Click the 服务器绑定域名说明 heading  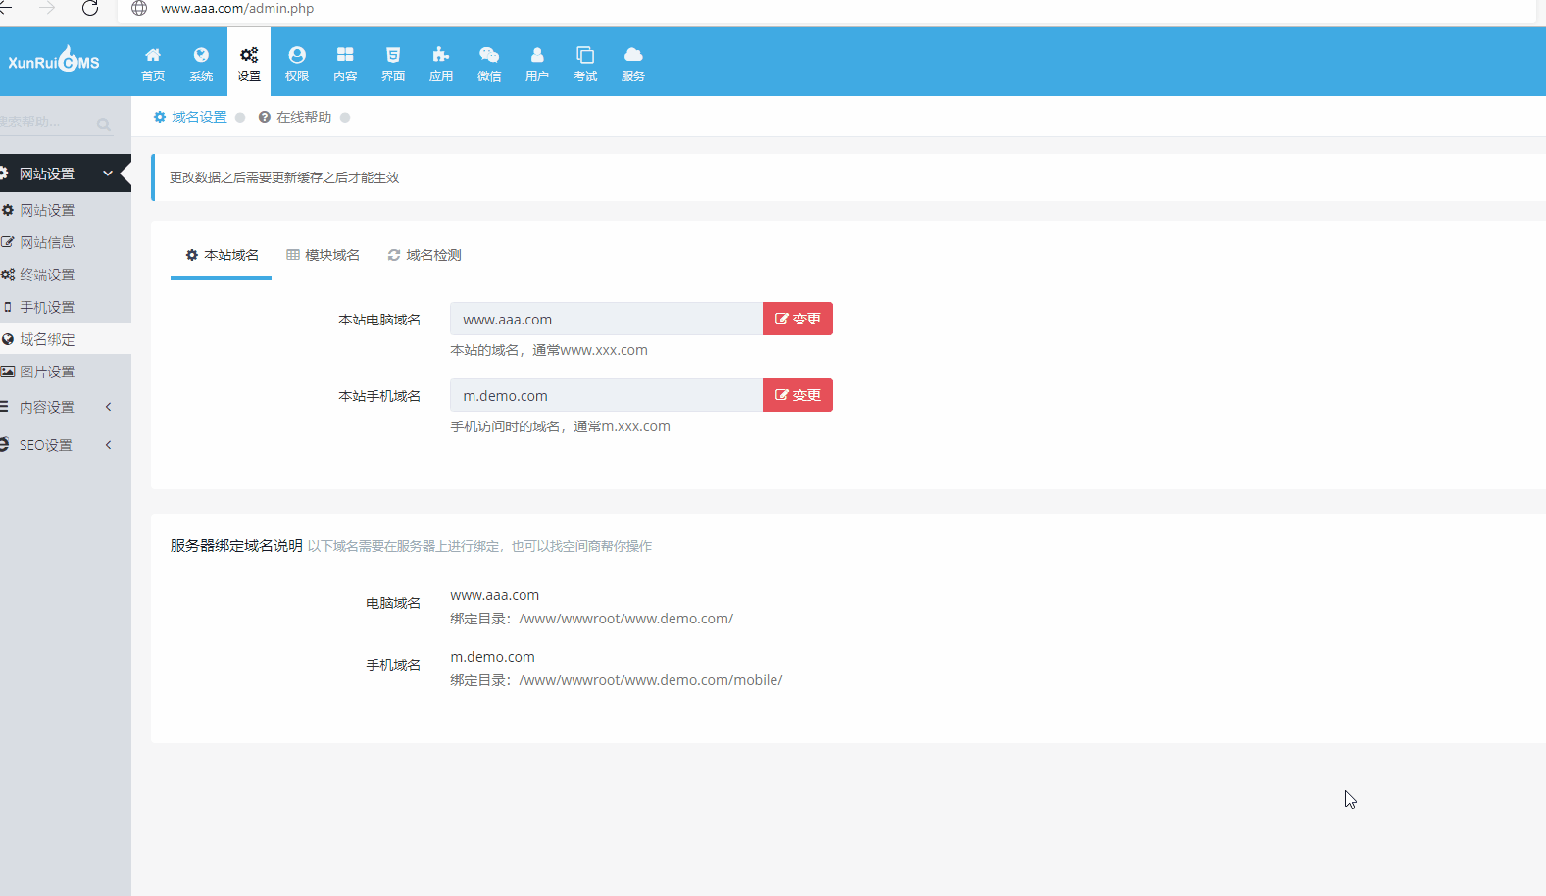(x=236, y=546)
